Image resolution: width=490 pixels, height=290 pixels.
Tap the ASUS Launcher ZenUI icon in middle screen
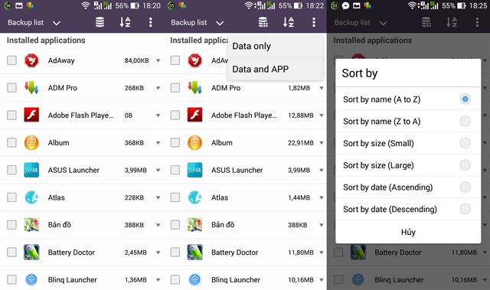click(x=195, y=170)
